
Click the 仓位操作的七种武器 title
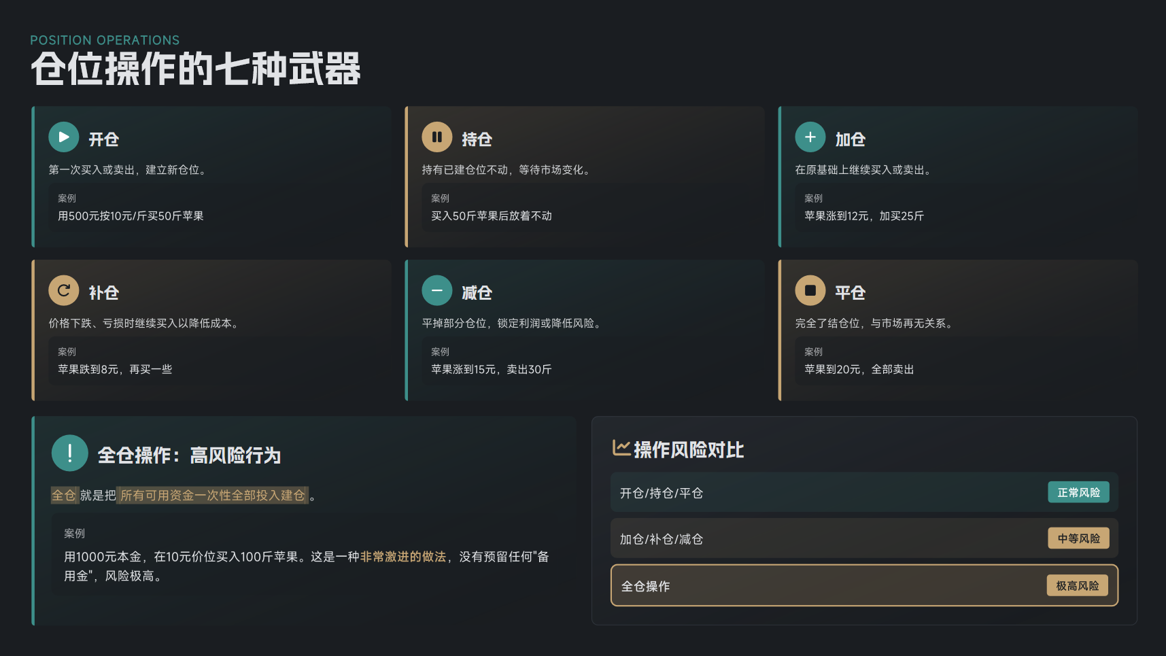click(195, 69)
